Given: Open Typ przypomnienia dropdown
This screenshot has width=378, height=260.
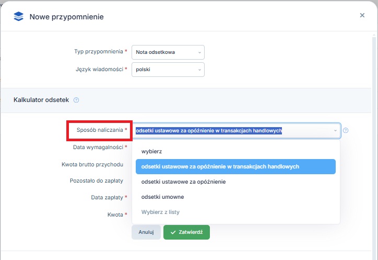Looking at the screenshot, I should (x=168, y=52).
